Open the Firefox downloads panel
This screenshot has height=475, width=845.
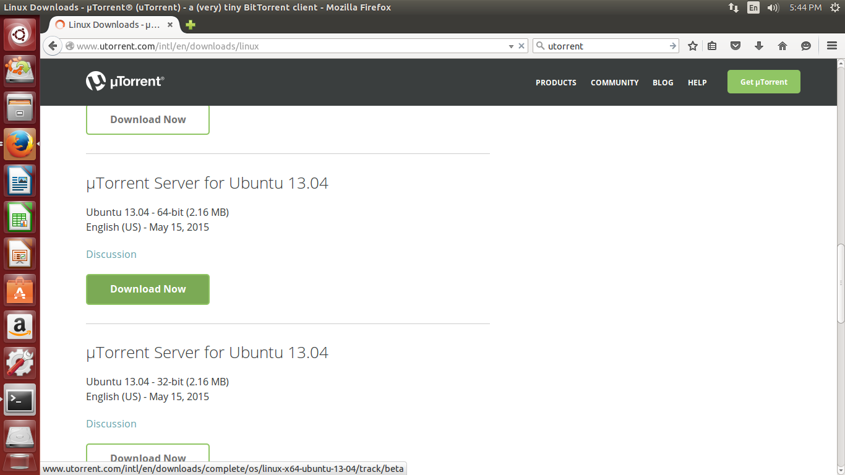pyautogui.click(x=759, y=46)
